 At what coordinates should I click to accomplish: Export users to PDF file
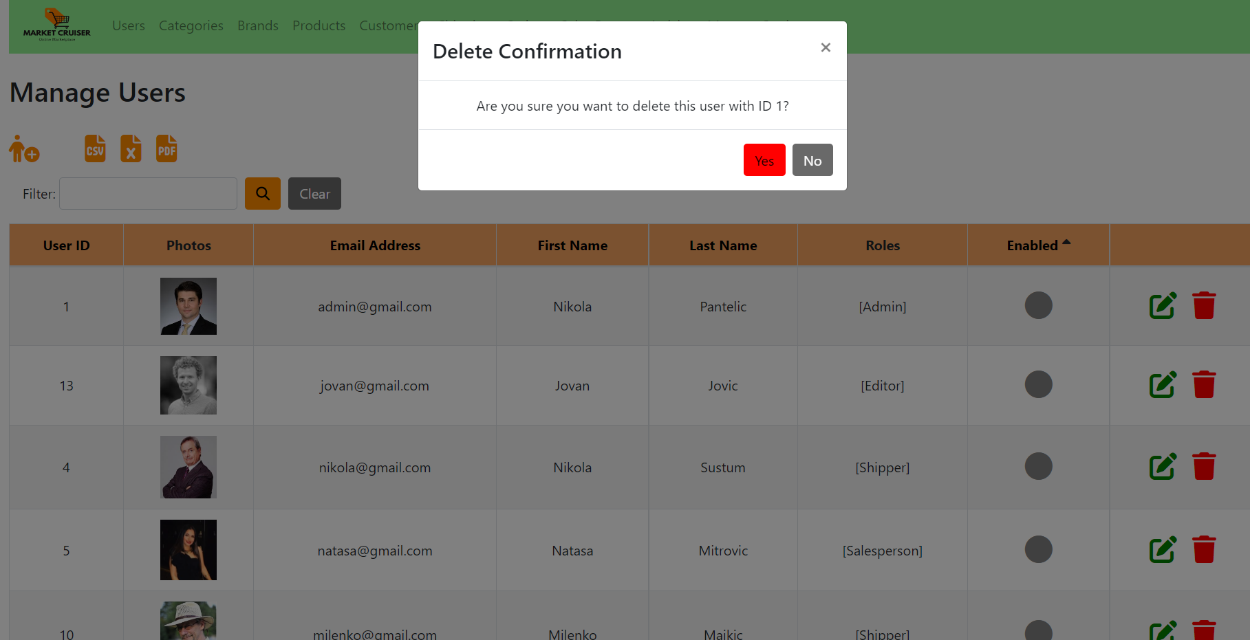[166, 148]
